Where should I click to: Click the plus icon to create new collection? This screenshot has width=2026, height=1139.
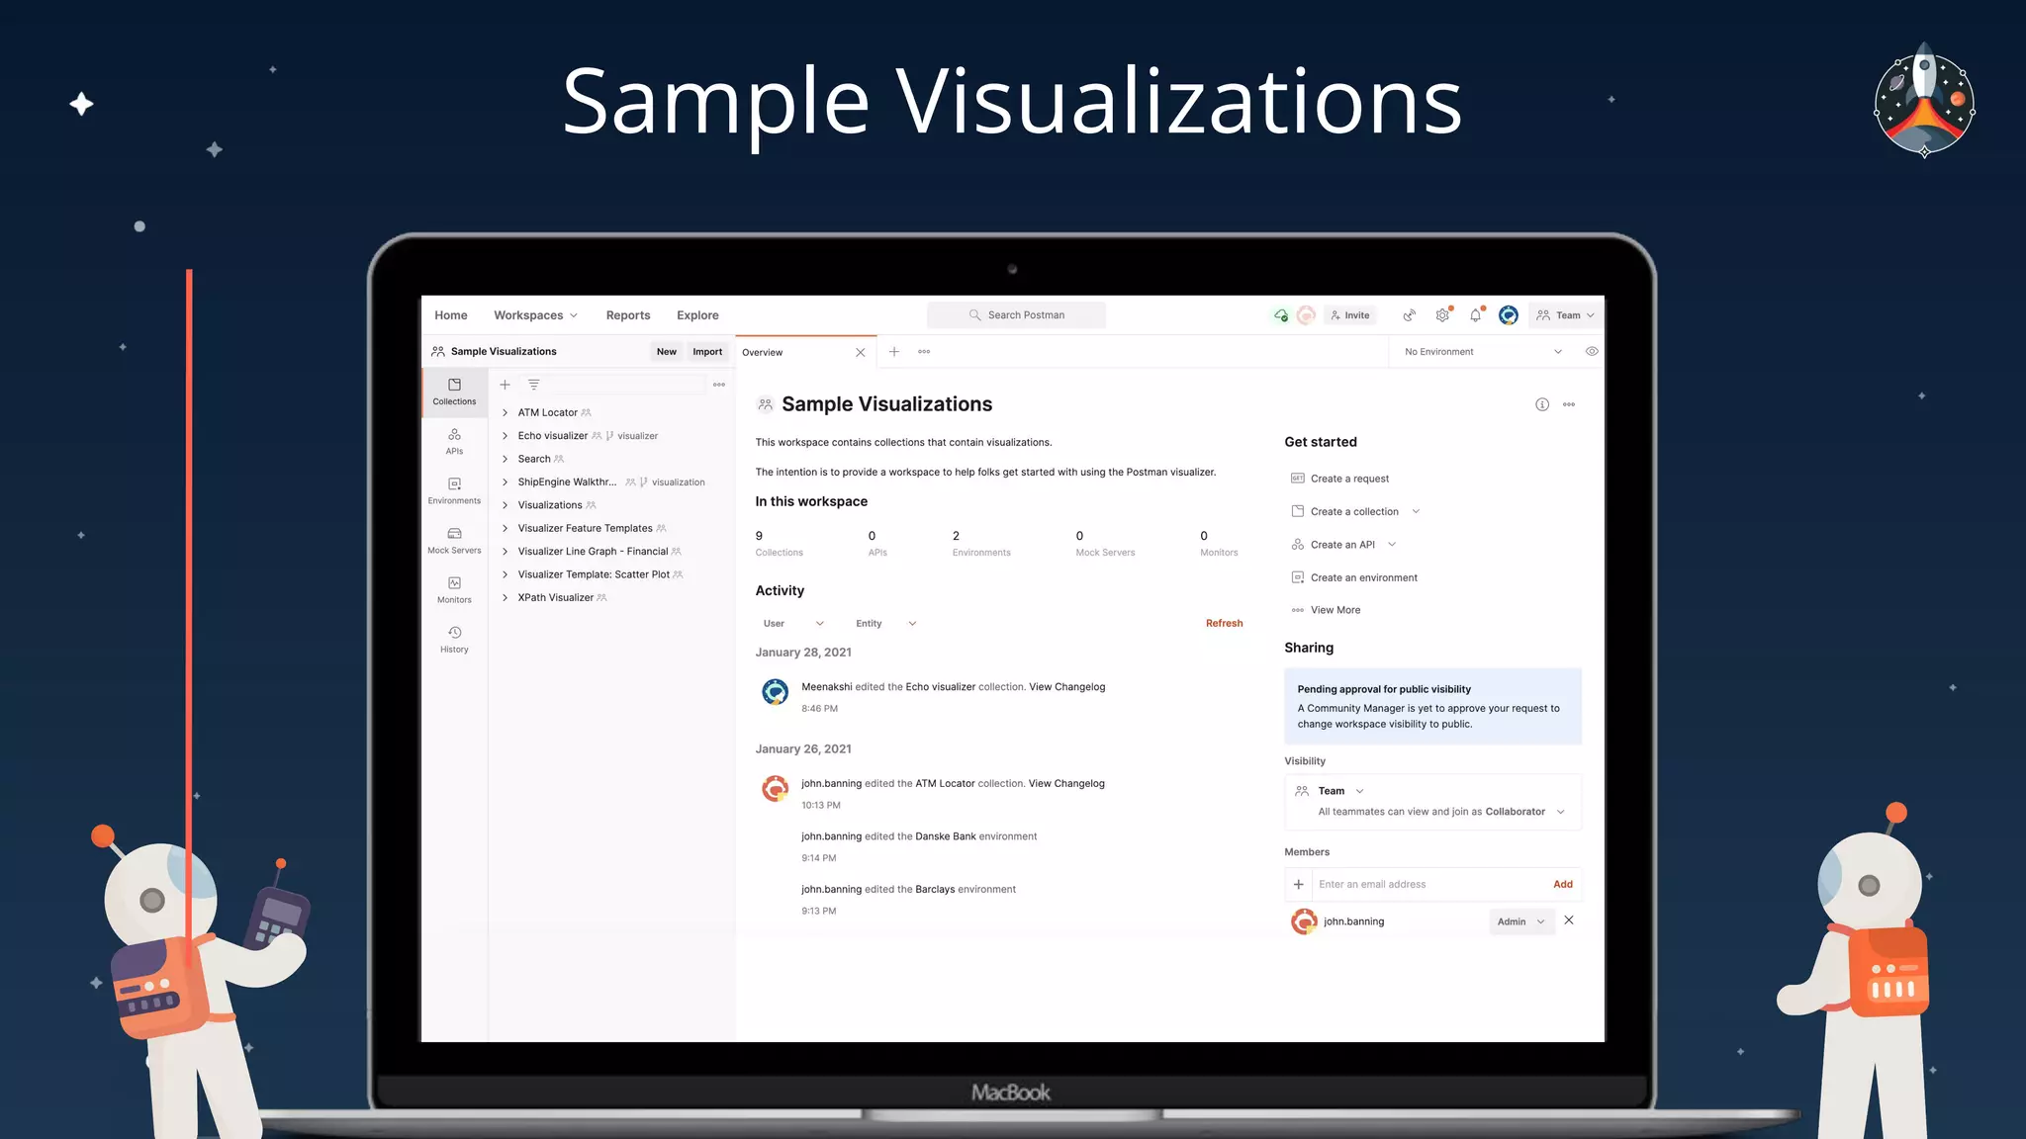point(505,385)
